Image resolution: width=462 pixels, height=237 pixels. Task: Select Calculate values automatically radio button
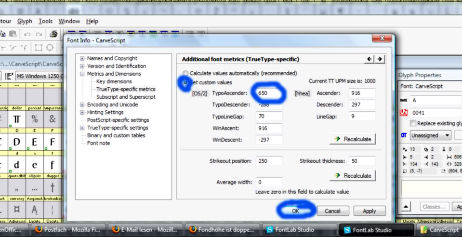[x=185, y=73]
